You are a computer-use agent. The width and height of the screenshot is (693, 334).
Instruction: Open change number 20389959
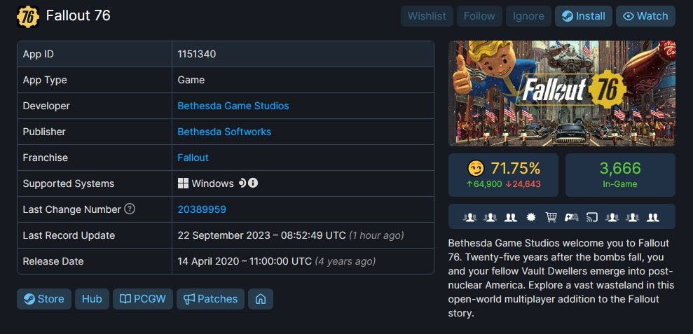pyautogui.click(x=202, y=209)
